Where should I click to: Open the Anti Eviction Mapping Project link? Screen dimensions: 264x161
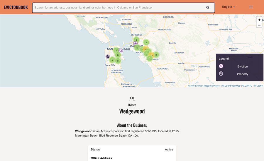coord(204,86)
